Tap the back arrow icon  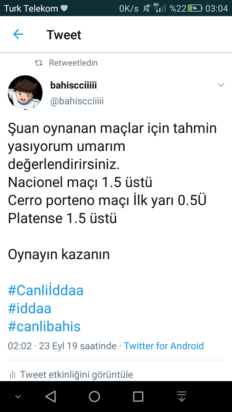point(18,34)
